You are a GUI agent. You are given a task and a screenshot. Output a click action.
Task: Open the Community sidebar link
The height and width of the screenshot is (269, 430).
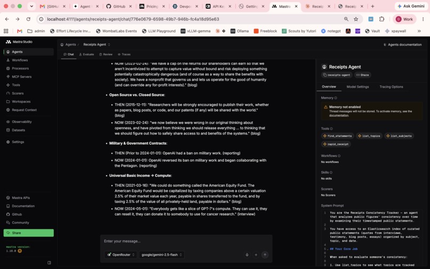tap(28, 223)
